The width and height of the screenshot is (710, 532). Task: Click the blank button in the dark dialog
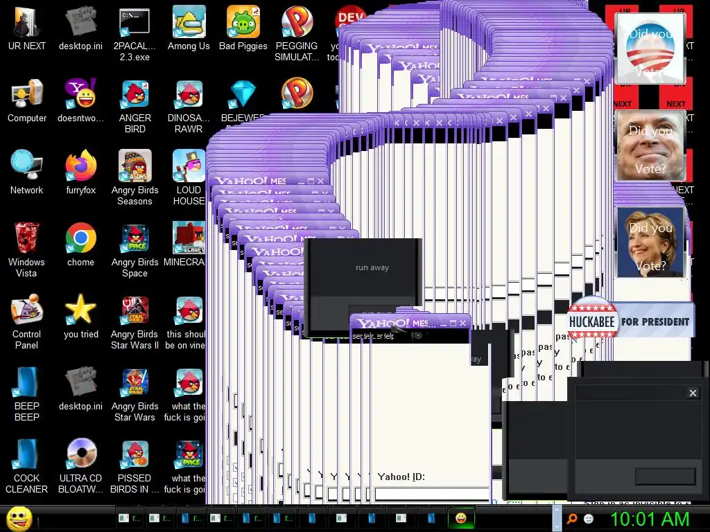665,476
